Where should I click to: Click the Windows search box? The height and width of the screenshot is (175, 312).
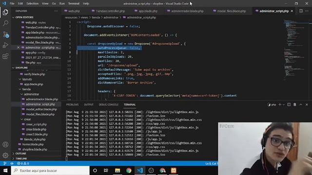(x=50, y=171)
